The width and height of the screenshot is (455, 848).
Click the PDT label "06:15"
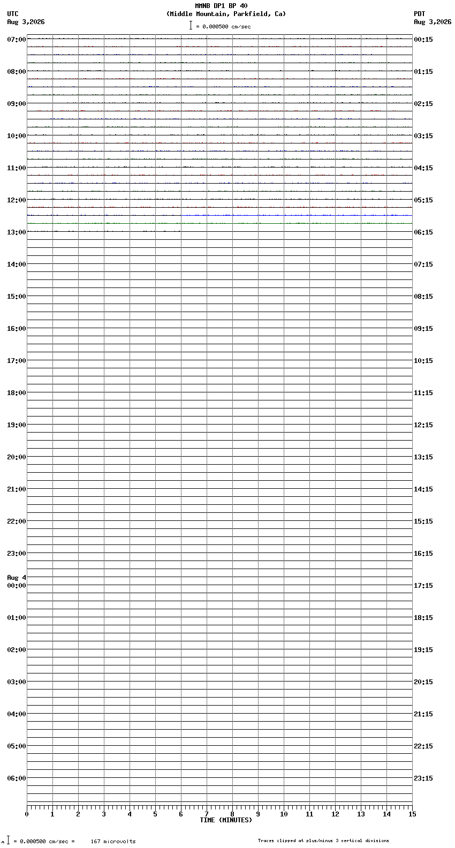tap(423, 232)
